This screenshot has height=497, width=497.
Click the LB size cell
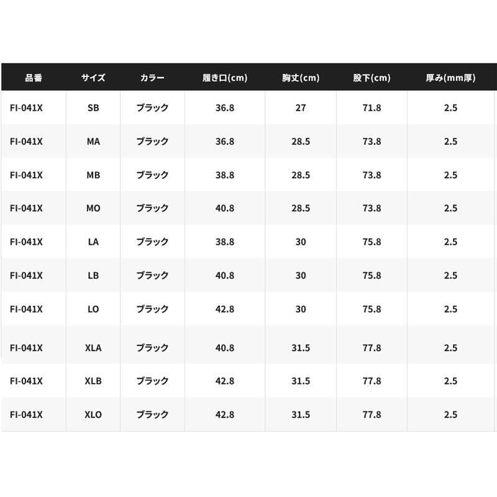[93, 275]
